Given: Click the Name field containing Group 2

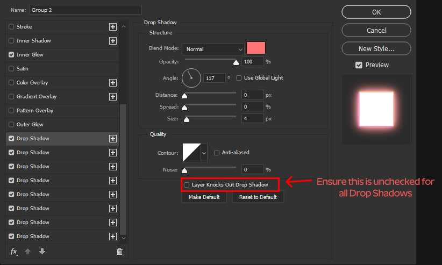Looking at the screenshot, I should (85, 10).
